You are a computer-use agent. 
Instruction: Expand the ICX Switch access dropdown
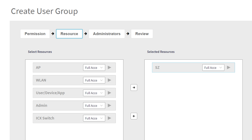[x=94, y=118]
